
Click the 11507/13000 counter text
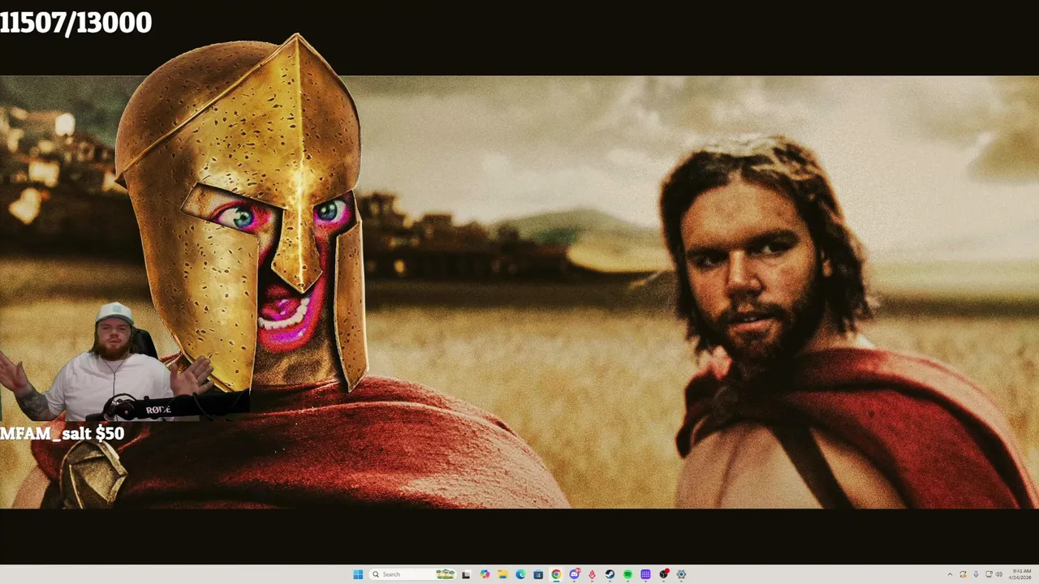coord(76,23)
